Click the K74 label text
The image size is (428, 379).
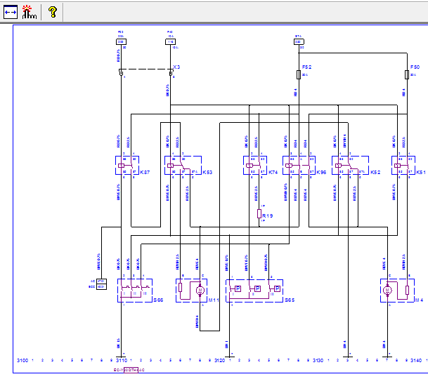[x=273, y=172]
